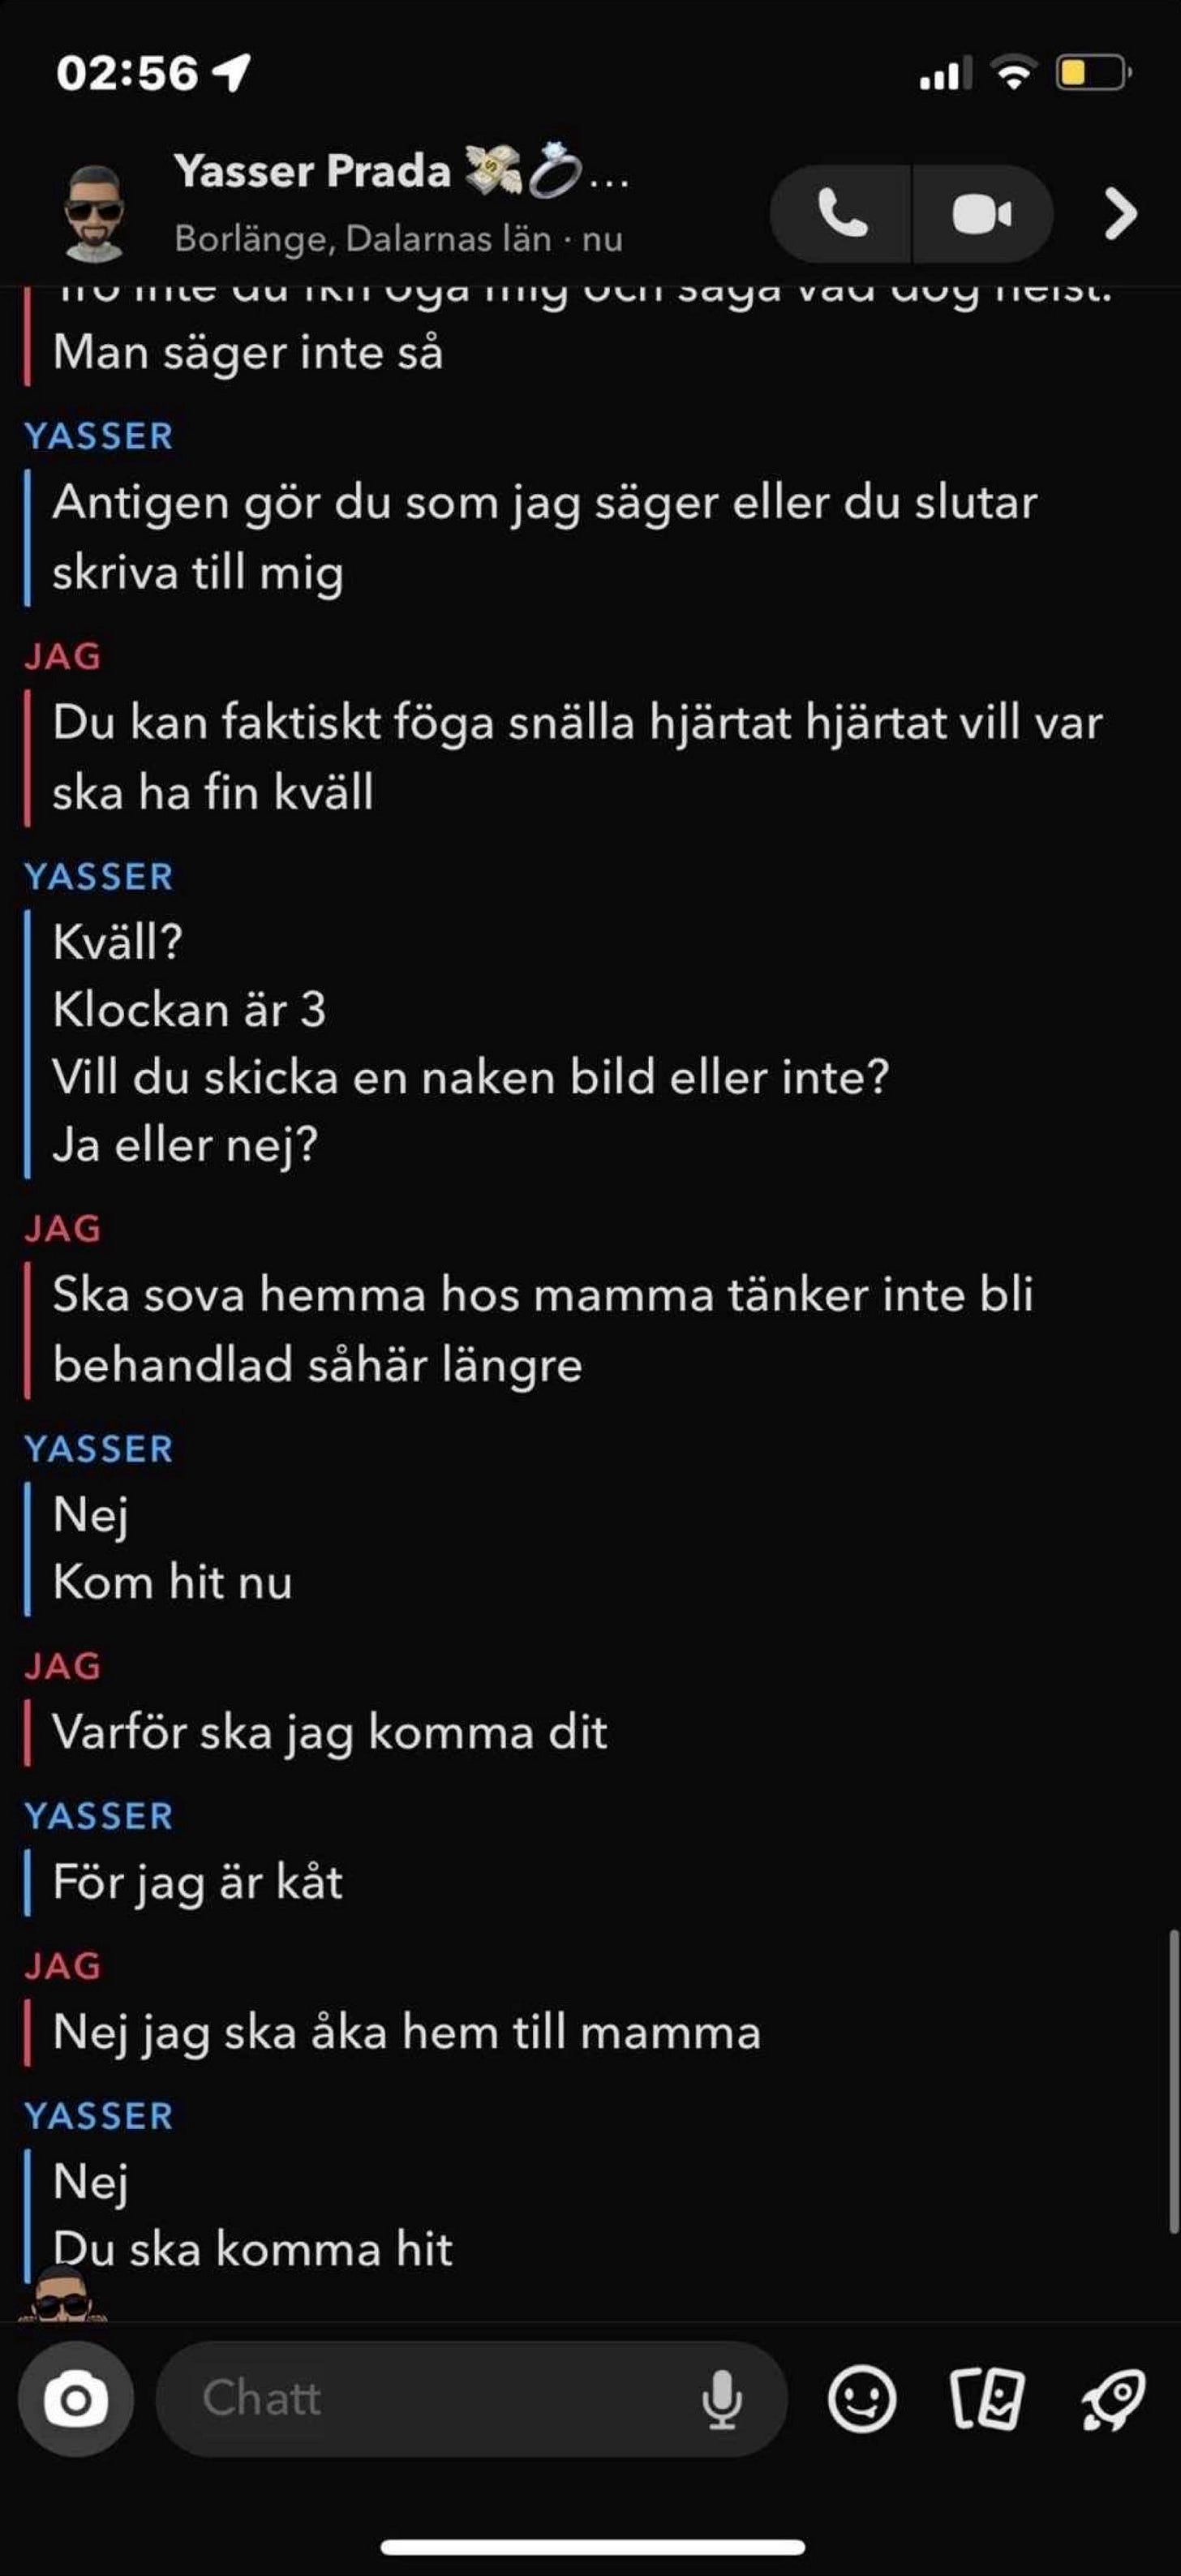Start a voice call with the phone icon

click(842, 214)
